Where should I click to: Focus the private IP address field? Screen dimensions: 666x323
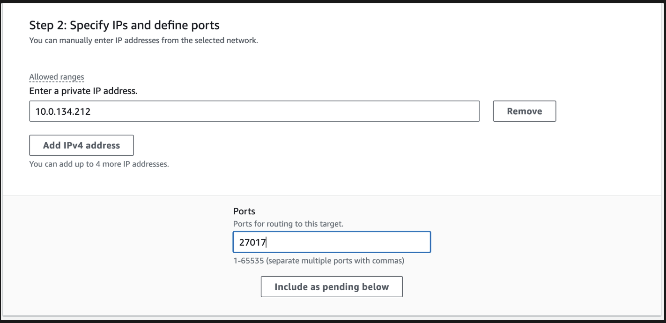point(254,111)
